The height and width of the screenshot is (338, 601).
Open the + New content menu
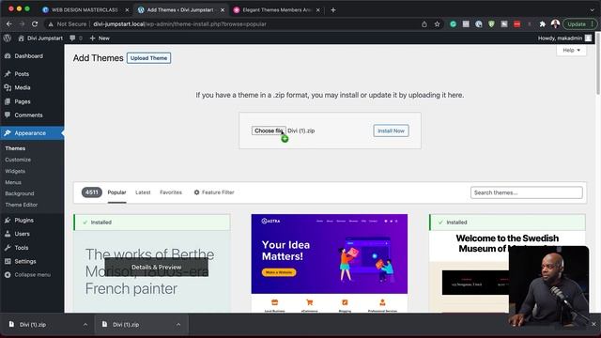point(100,38)
